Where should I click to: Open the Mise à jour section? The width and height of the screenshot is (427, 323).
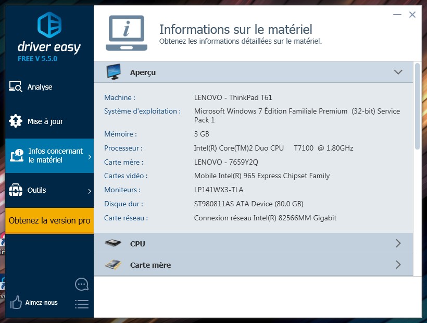pyautogui.click(x=49, y=121)
